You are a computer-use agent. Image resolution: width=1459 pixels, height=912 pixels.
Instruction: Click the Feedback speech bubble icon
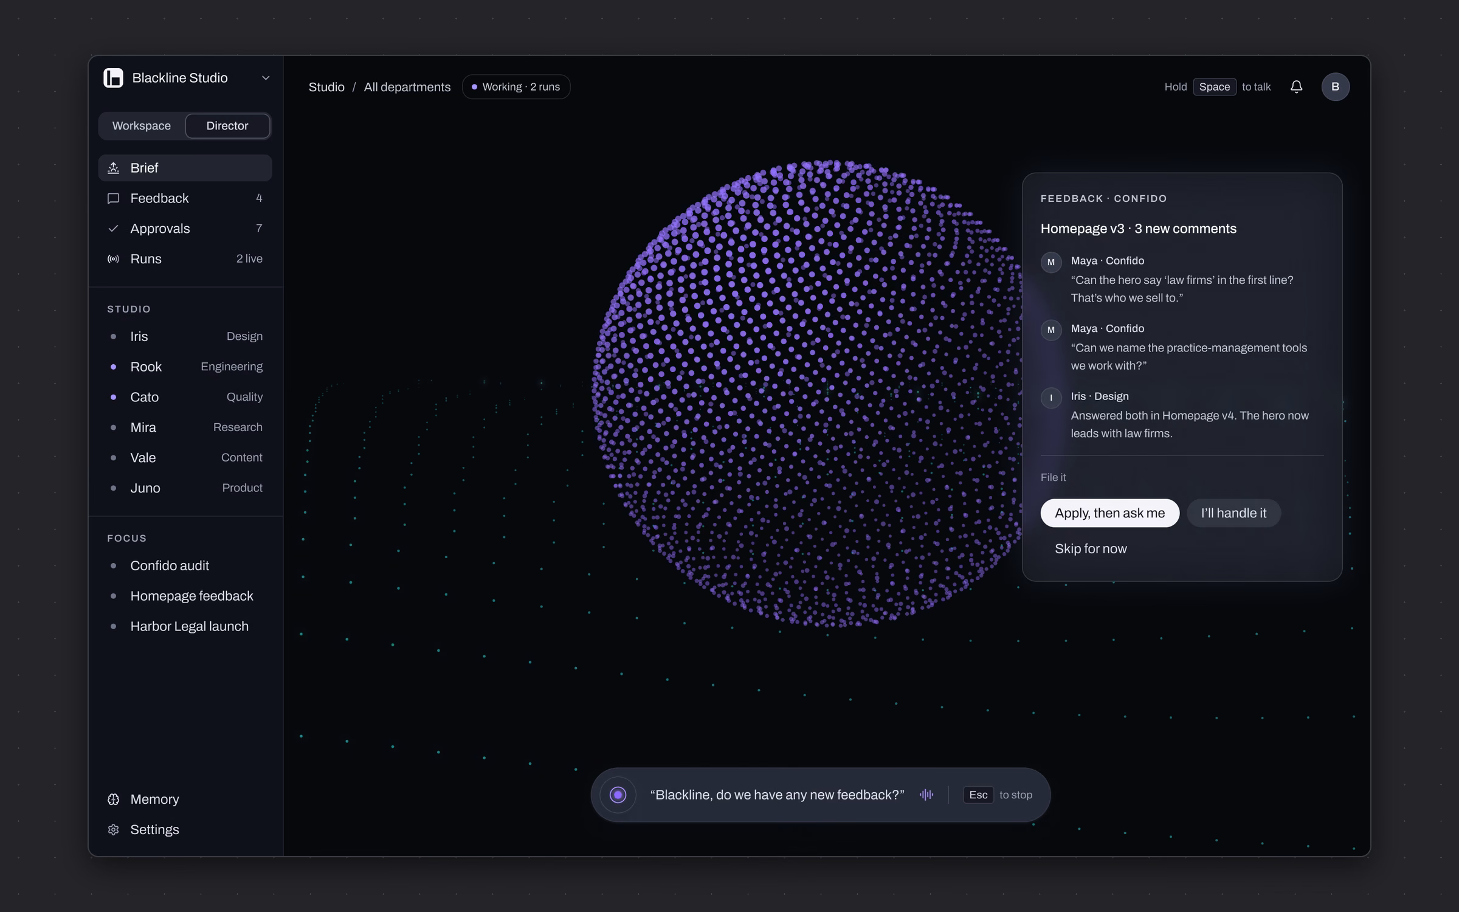coord(113,198)
